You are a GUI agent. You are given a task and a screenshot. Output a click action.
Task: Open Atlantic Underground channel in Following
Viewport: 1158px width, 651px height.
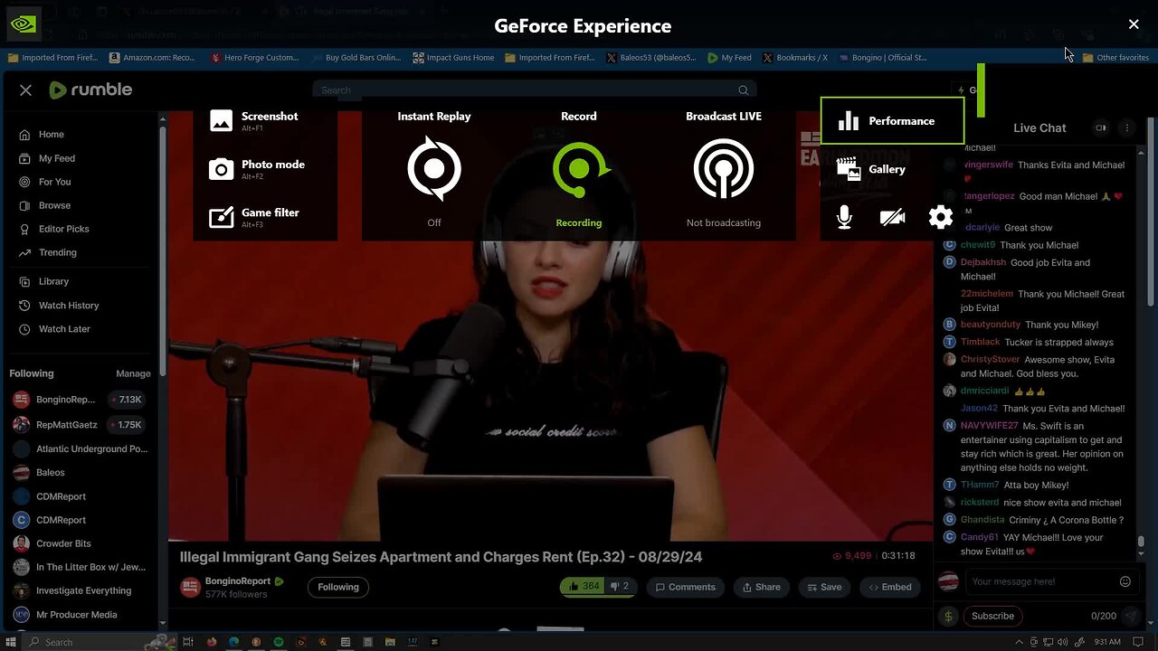(x=81, y=448)
